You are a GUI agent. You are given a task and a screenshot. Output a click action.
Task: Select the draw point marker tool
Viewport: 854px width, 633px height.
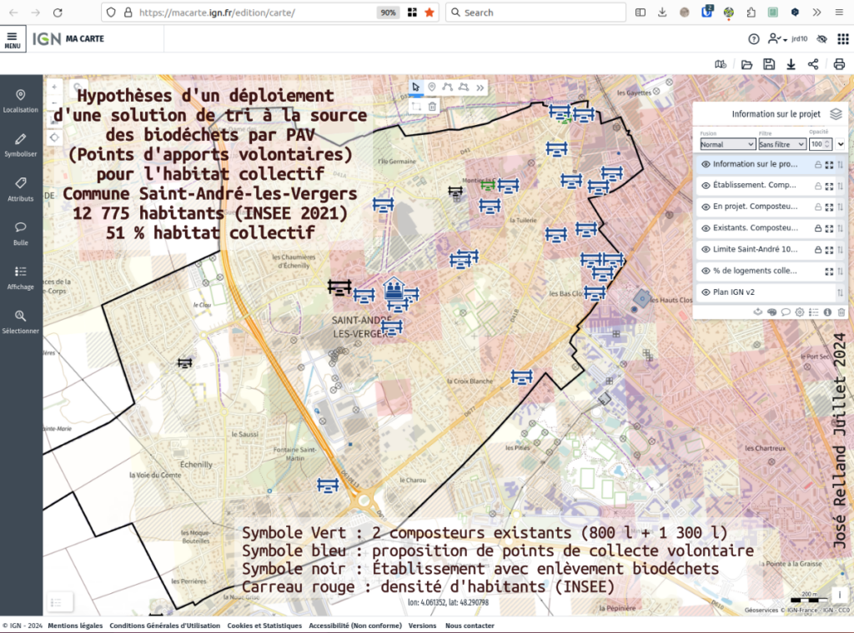tap(432, 87)
